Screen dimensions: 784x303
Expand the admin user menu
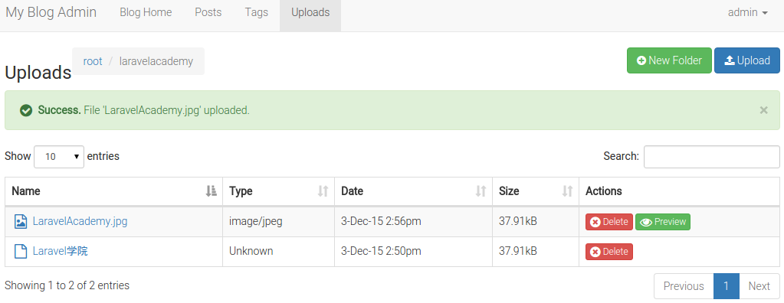point(747,12)
